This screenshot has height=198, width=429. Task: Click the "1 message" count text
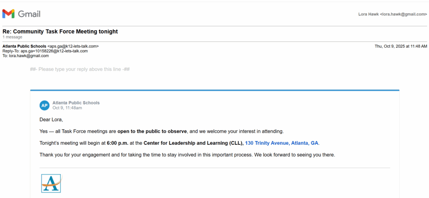pyautogui.click(x=12, y=37)
